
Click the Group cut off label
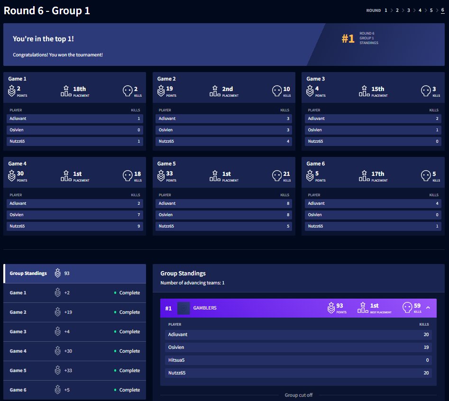pos(298,395)
